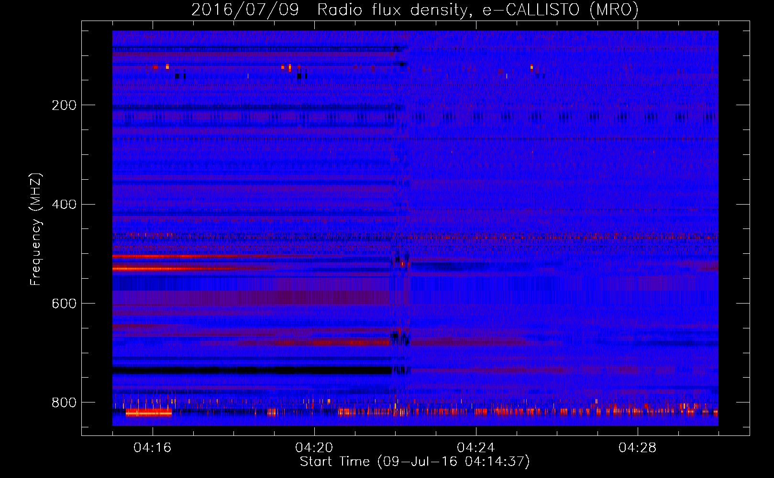Click the 'Start Time (09-Jul-16 04:14:37)' axis title

click(415, 462)
